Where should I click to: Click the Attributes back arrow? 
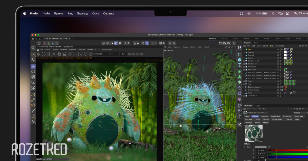288,109
